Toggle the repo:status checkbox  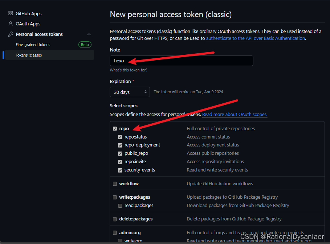120,137
